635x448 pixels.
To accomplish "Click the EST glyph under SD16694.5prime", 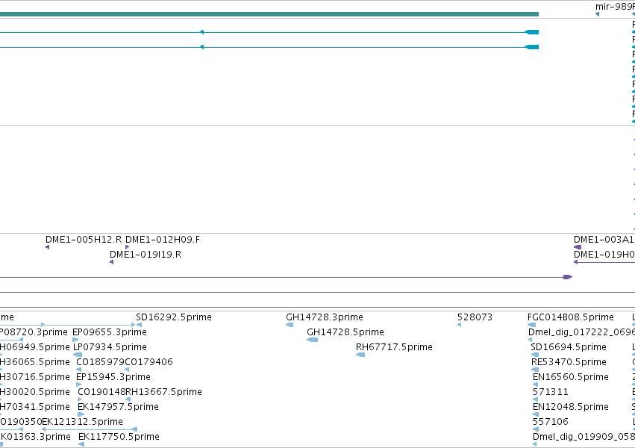I will pyautogui.click(x=534, y=355).
